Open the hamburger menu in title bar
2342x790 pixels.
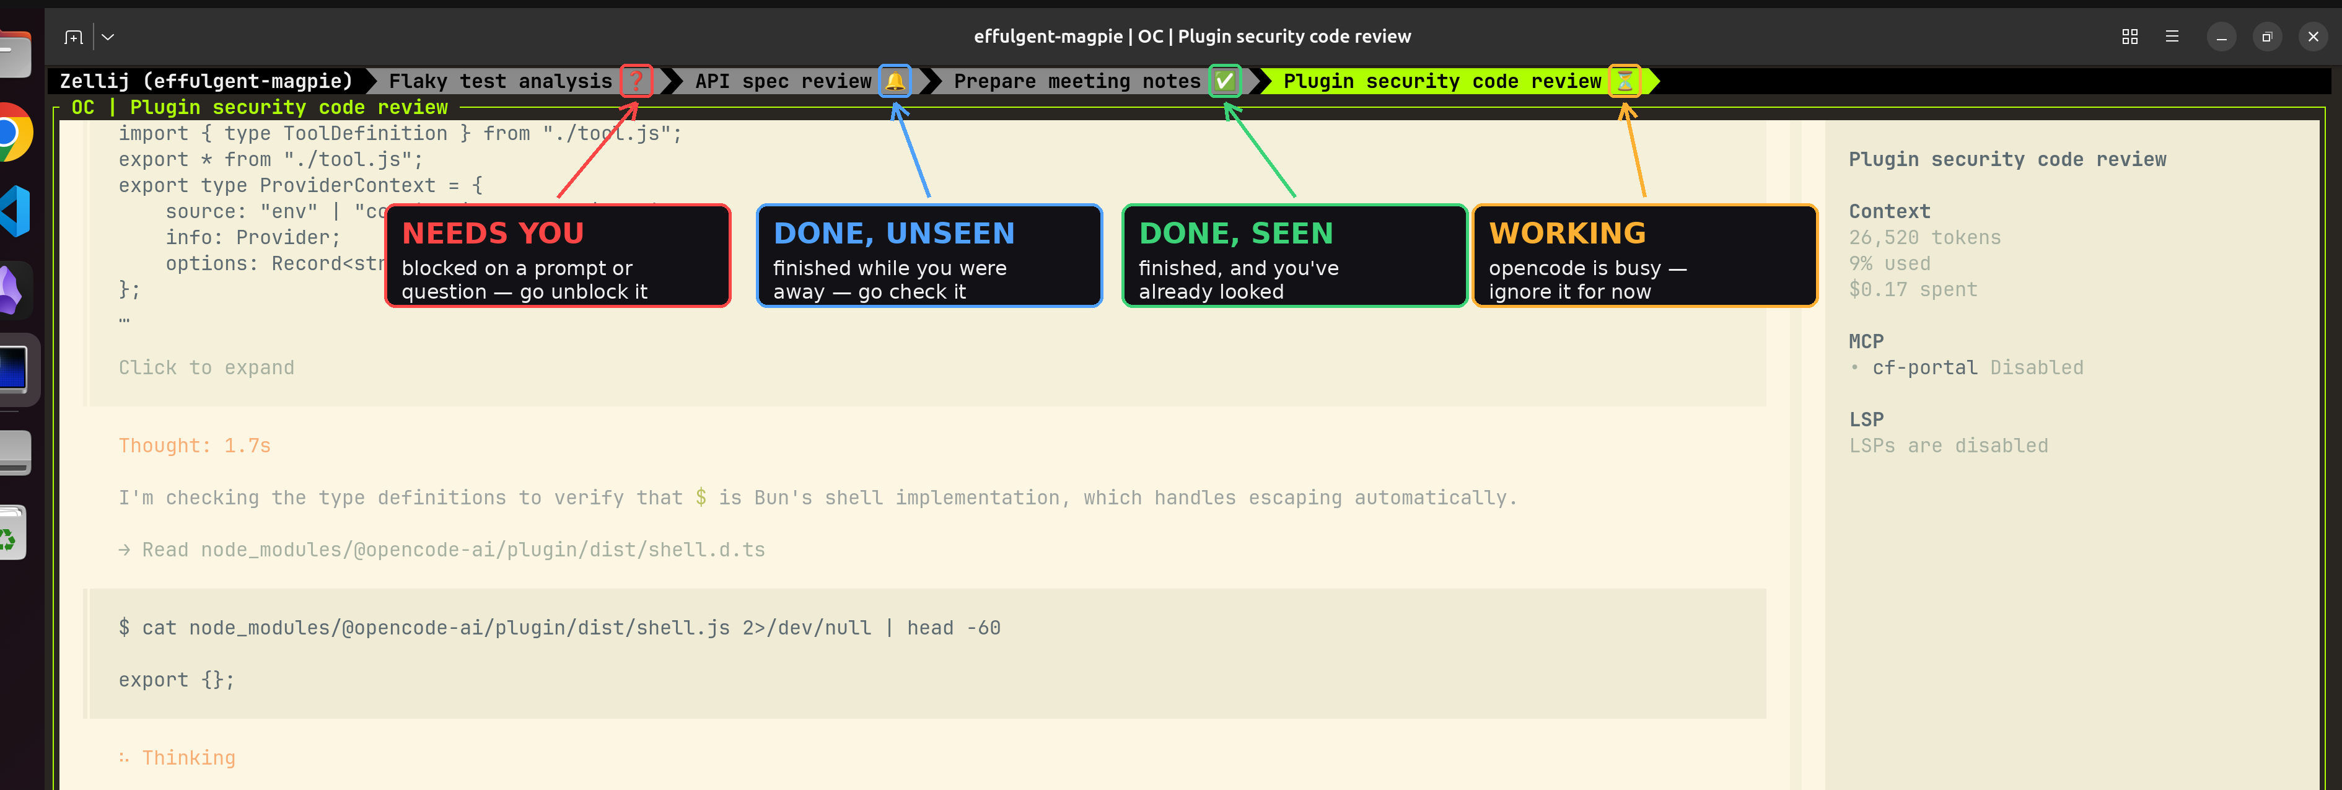pyautogui.click(x=2172, y=37)
